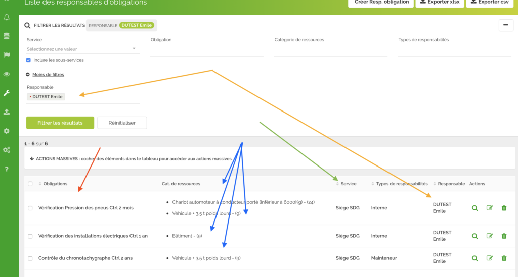Collapse filters with Moins de filtres
518x277 pixels.
point(48,75)
